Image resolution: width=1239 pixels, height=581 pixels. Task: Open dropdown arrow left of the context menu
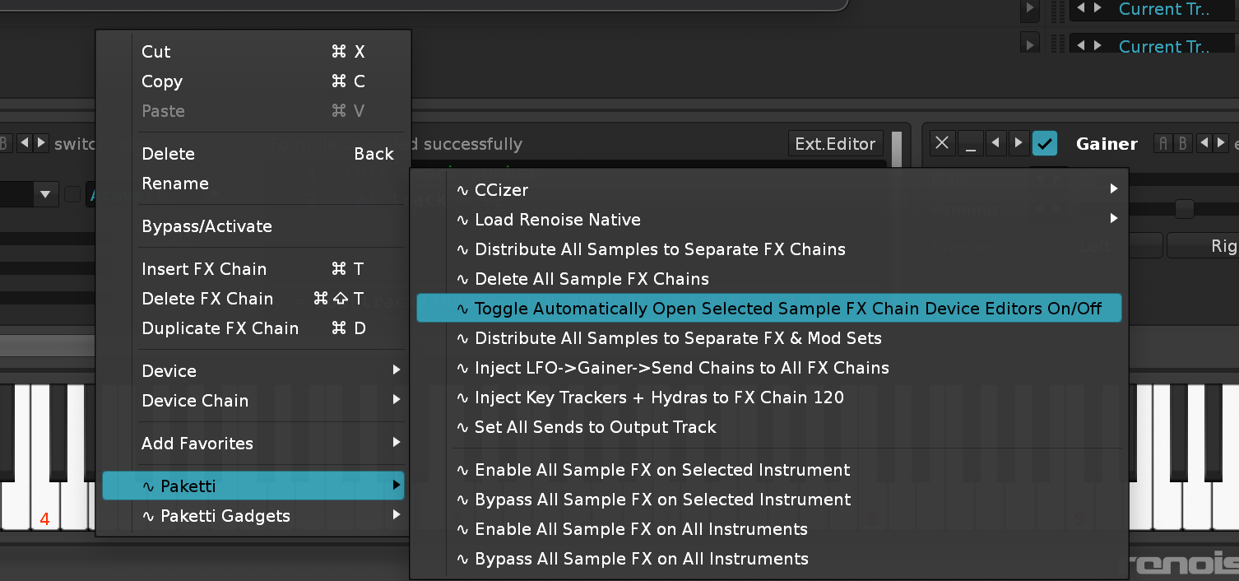click(44, 195)
